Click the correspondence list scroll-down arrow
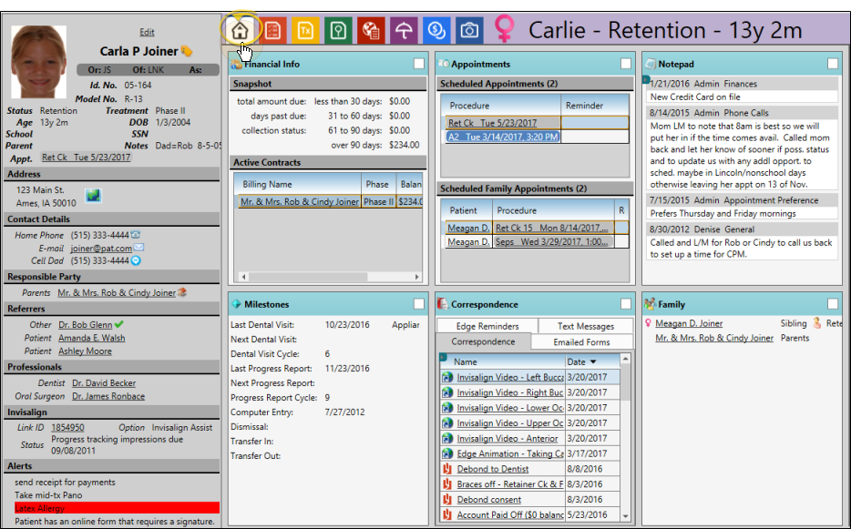This screenshot has width=851, height=529. pos(625,515)
